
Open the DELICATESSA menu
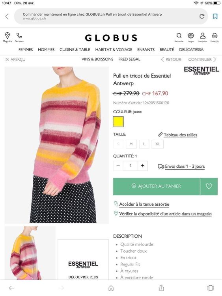pyautogui.click(x=191, y=50)
